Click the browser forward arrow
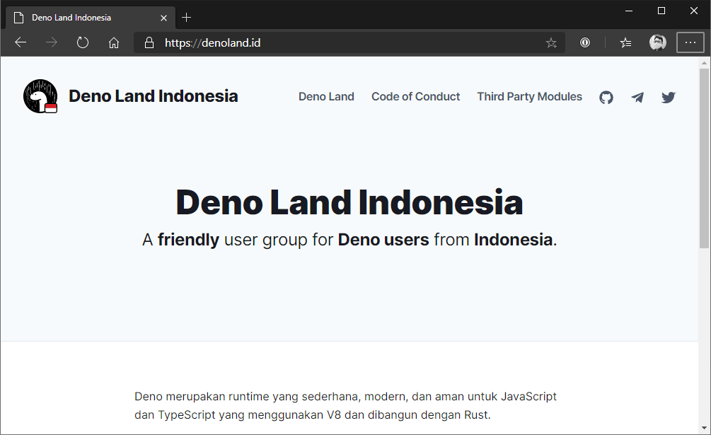711x435 pixels. (x=51, y=42)
